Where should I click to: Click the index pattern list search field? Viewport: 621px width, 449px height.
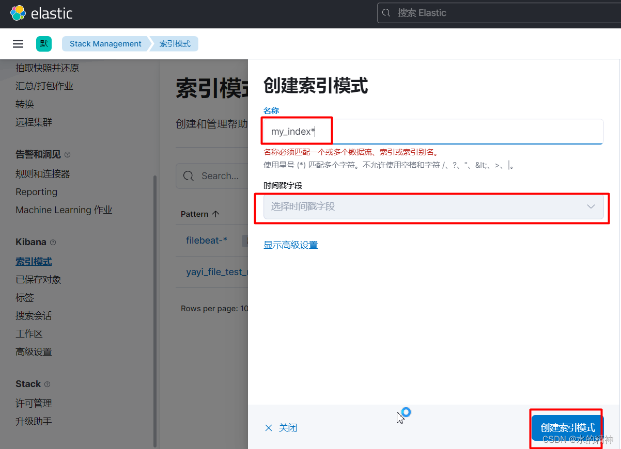click(x=212, y=176)
